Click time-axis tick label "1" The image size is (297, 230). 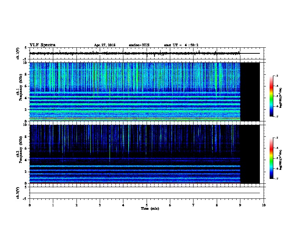coord(53,205)
